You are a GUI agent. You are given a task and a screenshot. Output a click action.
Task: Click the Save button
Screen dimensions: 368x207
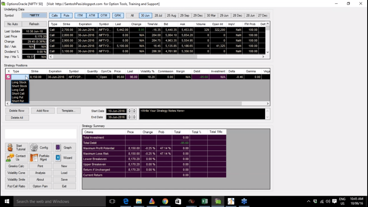[x=64, y=180]
